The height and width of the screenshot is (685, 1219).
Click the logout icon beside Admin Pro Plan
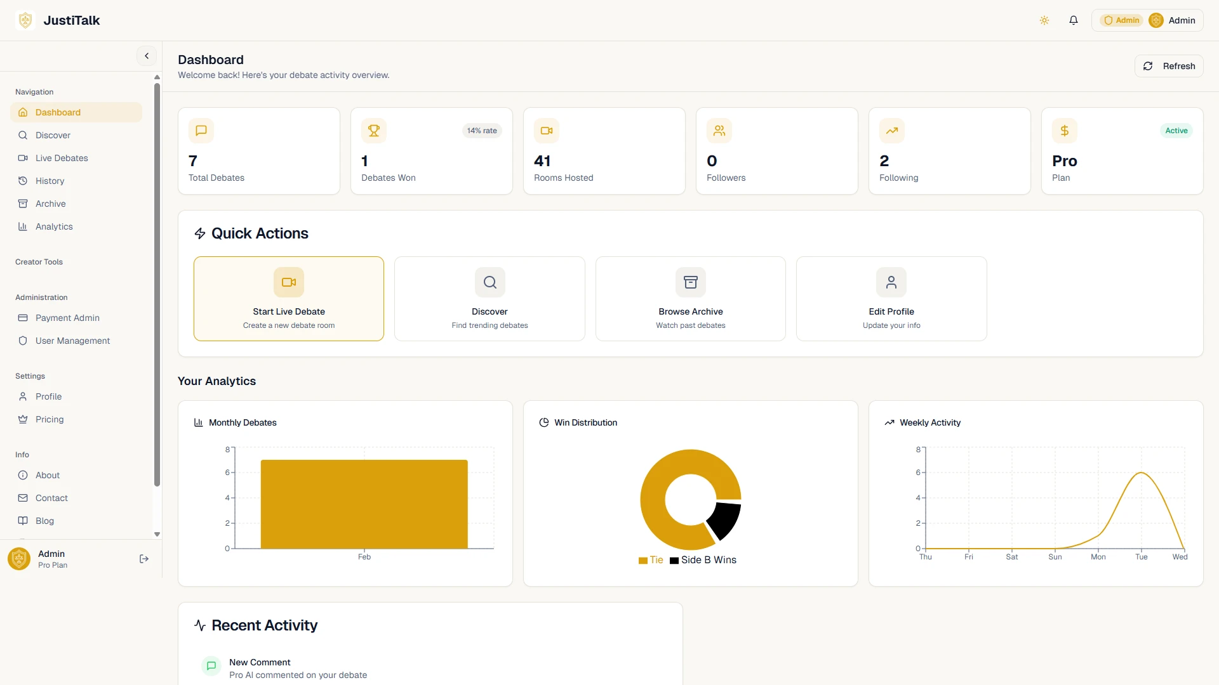point(144,559)
